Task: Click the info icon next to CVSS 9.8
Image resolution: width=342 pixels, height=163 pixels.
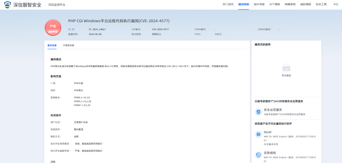Action: (220, 34)
